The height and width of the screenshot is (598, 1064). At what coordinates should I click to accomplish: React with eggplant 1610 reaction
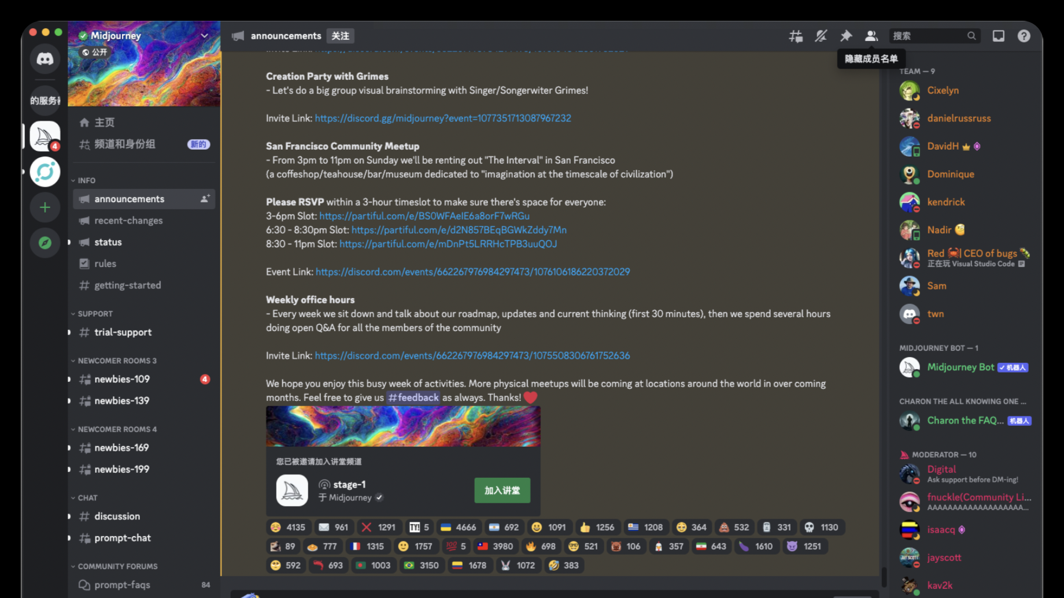(x=756, y=546)
